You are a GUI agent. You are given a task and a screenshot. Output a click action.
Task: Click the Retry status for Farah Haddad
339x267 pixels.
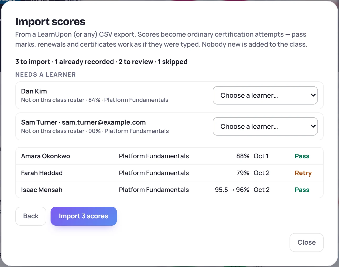[x=303, y=173]
